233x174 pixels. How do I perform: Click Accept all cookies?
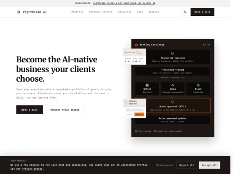[209, 165]
